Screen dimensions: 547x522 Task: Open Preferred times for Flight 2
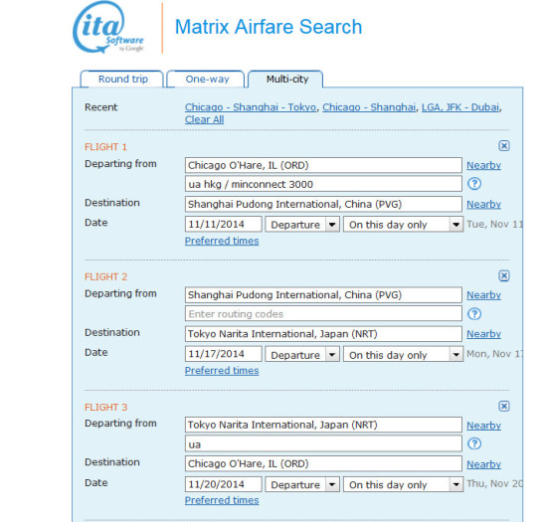[x=222, y=371]
